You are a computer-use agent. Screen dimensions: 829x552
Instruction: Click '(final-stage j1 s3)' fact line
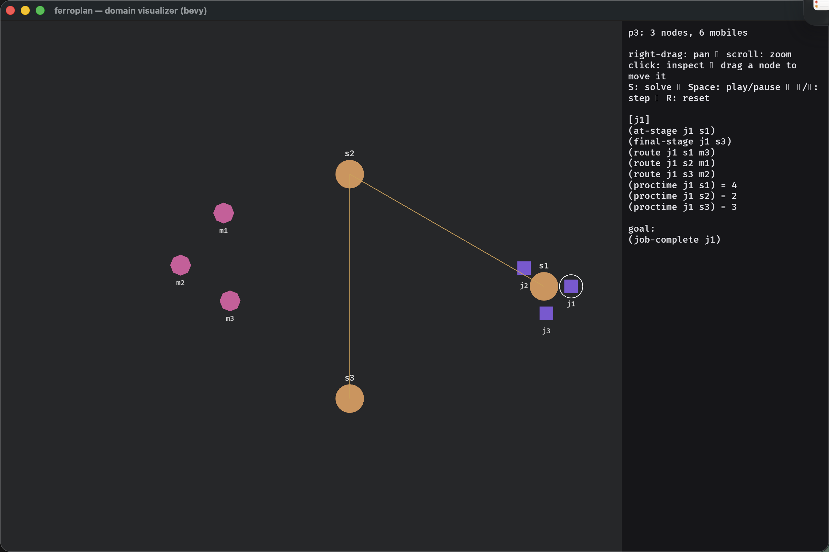(x=680, y=142)
